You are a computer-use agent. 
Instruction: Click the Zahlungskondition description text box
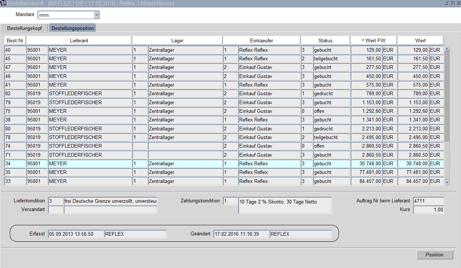pos(285,205)
